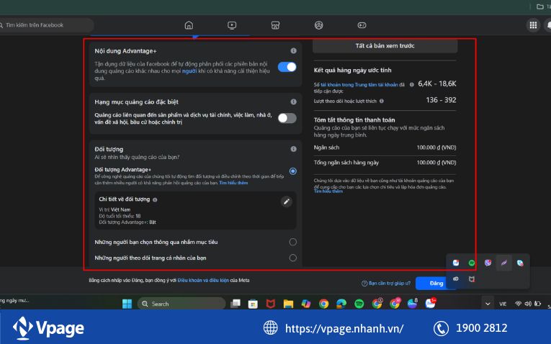Image resolution: width=551 pixels, height=344 pixels.
Task: Click Vị trí: Việt Nam text
Action: point(115,209)
